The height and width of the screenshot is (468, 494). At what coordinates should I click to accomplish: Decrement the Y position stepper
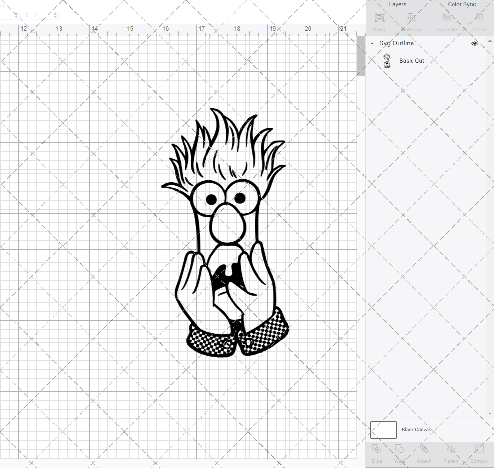coord(55,17)
